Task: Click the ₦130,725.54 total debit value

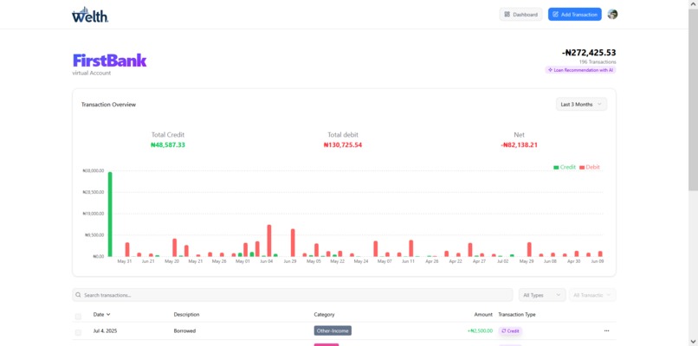Action: pyautogui.click(x=343, y=145)
